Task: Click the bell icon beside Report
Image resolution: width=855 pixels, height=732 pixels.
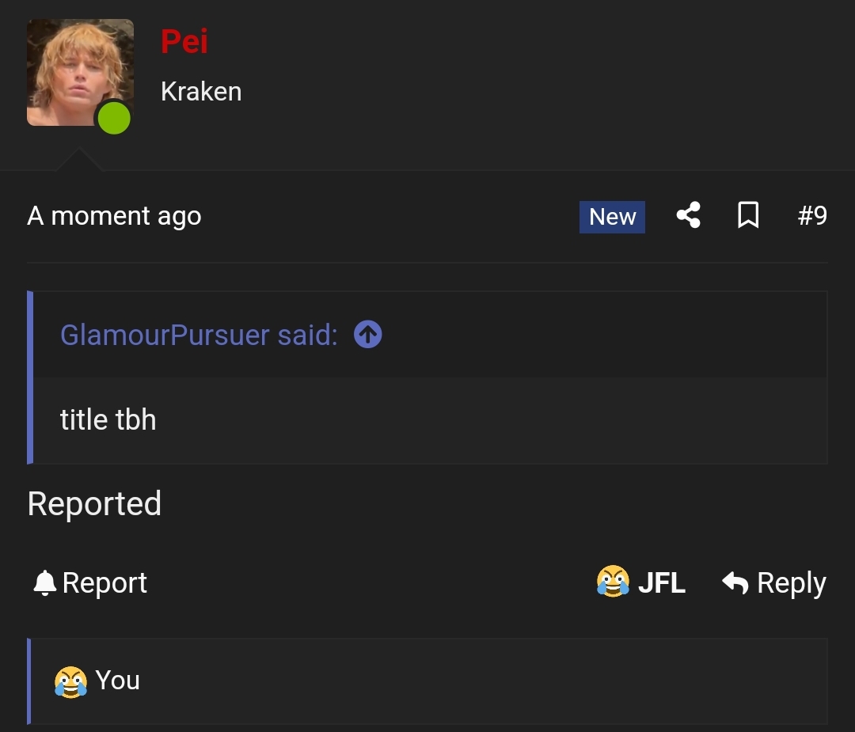Action: click(x=44, y=583)
